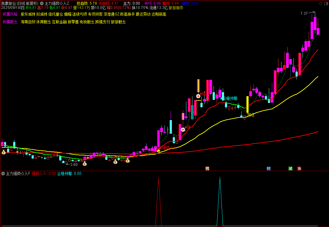This screenshot has width=329, height=227.
Task: Click the MA5: 6.86 value
Action: [x=153, y=3]
